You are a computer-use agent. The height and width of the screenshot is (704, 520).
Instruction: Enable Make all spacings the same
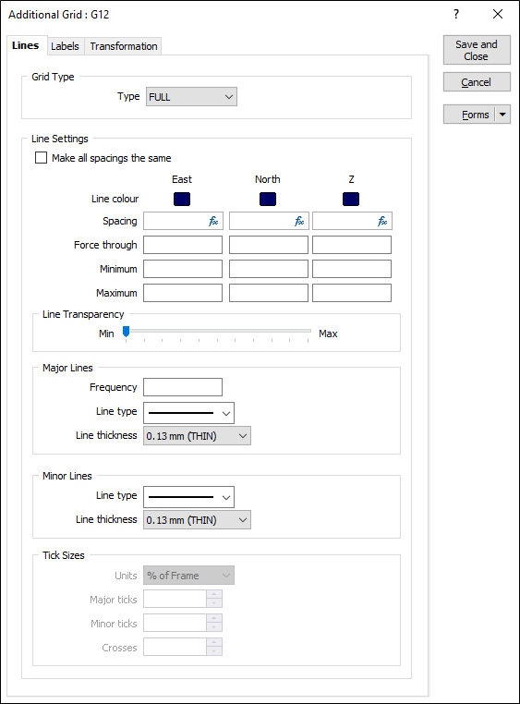pos(41,158)
